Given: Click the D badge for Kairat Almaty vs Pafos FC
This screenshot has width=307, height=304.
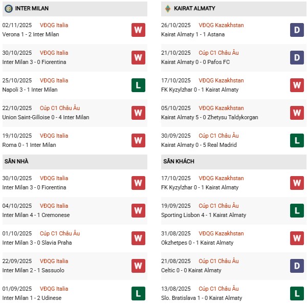Looking at the screenshot, I should [297, 57].
